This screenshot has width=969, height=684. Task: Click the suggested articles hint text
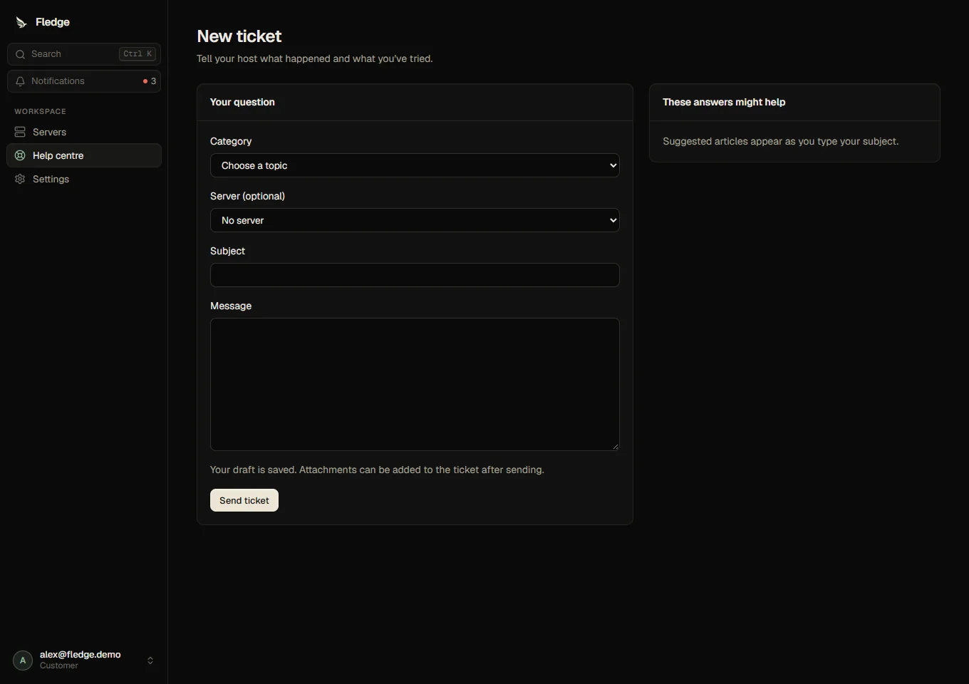(781, 141)
